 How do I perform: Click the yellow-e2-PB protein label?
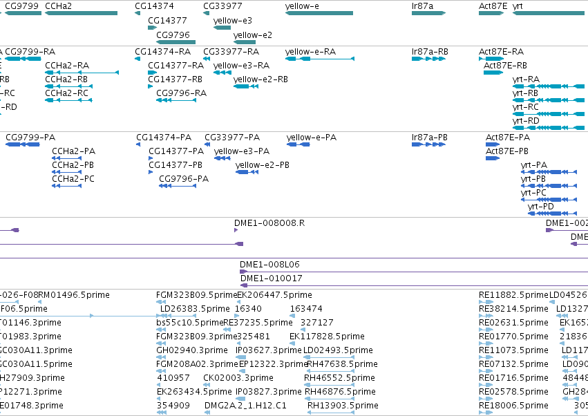point(263,165)
